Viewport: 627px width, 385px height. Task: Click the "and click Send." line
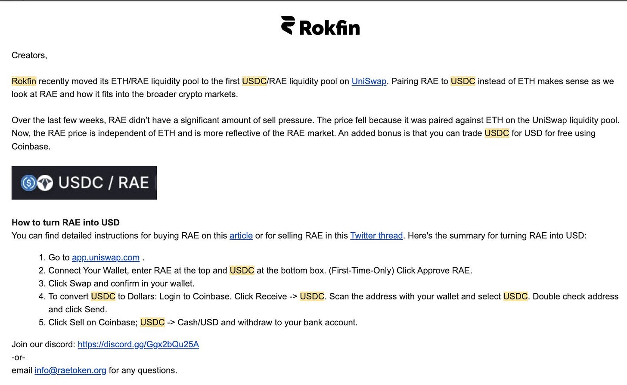[78, 310]
